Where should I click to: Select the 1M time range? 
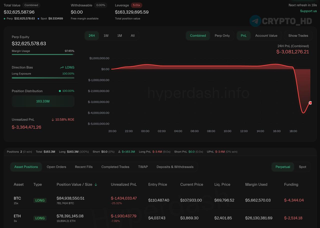tap(119, 35)
